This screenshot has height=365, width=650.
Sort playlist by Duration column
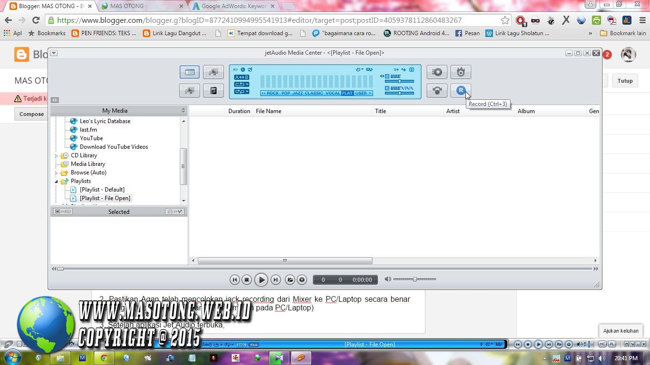point(239,111)
